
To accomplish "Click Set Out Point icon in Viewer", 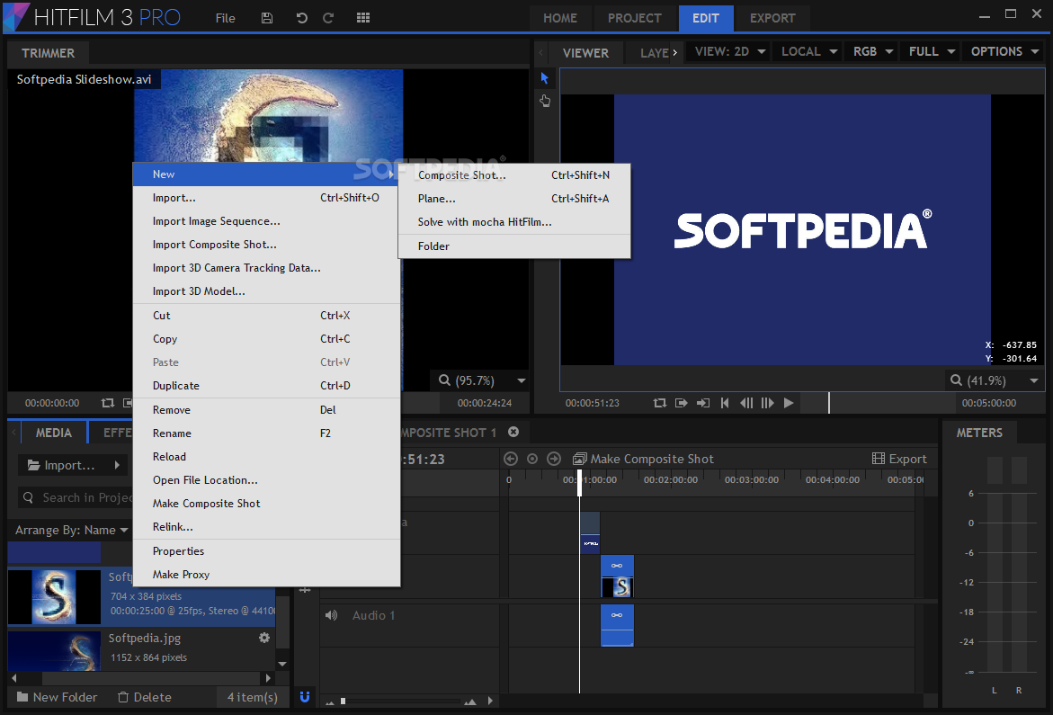I will [x=681, y=403].
